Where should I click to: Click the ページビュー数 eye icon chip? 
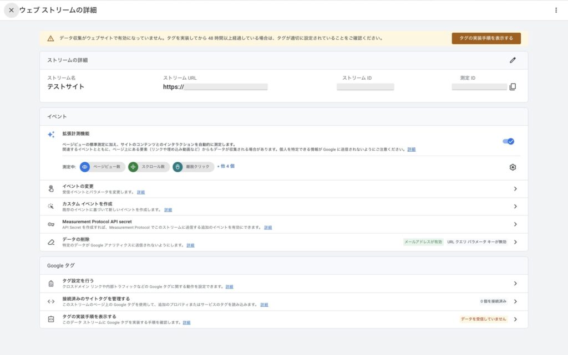tap(85, 167)
